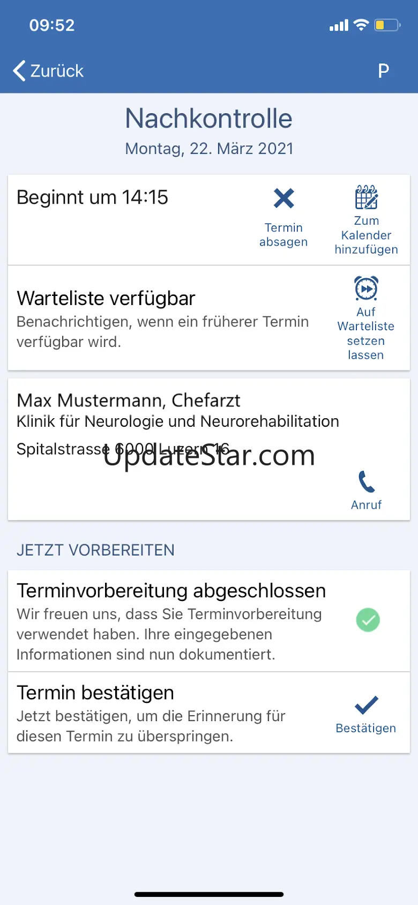418x905 pixels.
Task: Tap the Bestätigen label
Action: click(366, 728)
